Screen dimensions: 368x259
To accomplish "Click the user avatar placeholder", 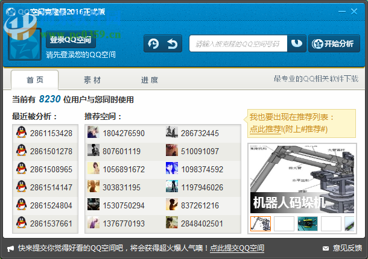I will click(x=25, y=44).
